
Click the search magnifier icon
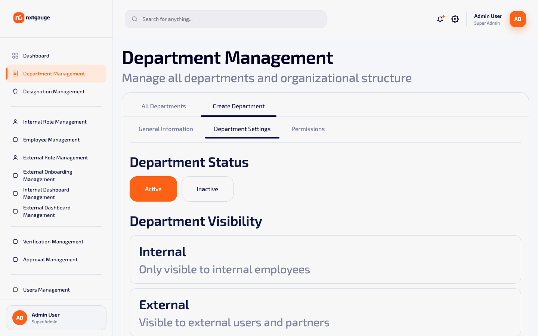point(134,19)
